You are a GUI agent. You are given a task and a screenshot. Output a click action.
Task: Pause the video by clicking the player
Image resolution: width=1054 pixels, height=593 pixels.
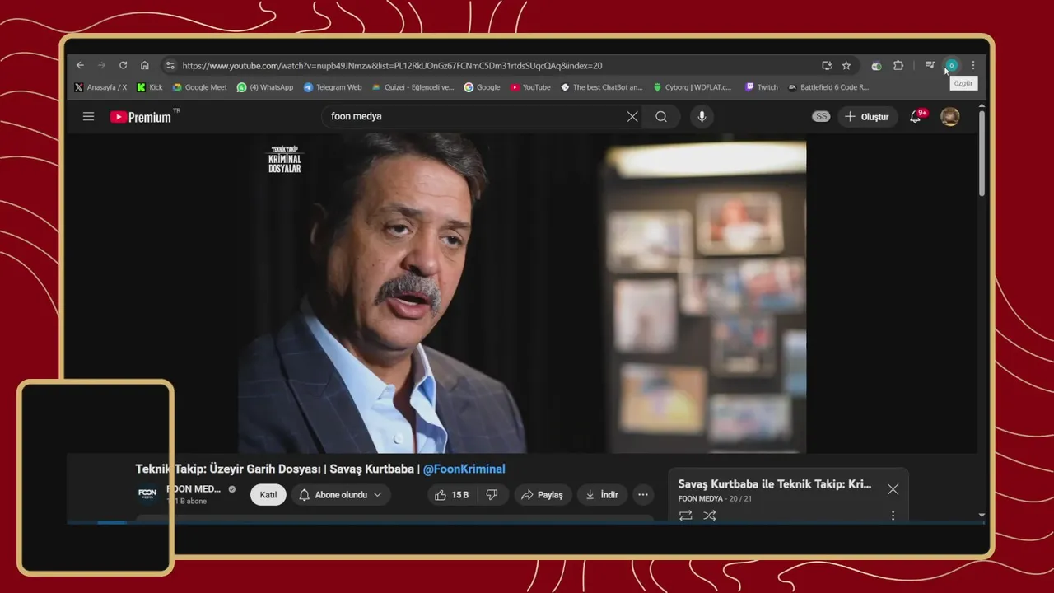(522, 292)
